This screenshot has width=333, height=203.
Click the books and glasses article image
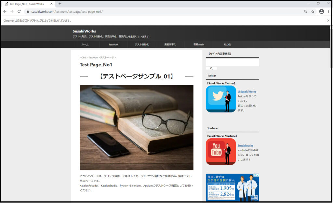(137, 128)
